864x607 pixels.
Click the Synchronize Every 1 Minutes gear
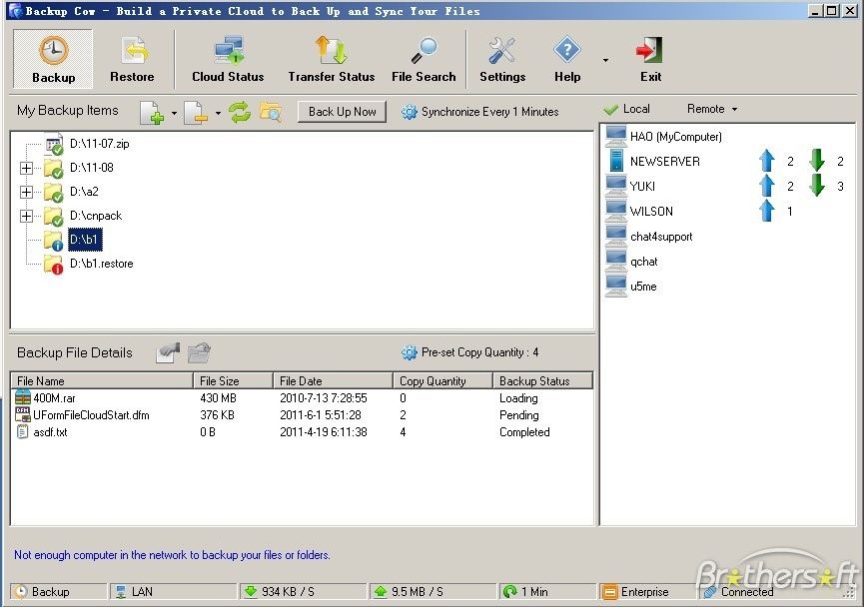pos(409,112)
